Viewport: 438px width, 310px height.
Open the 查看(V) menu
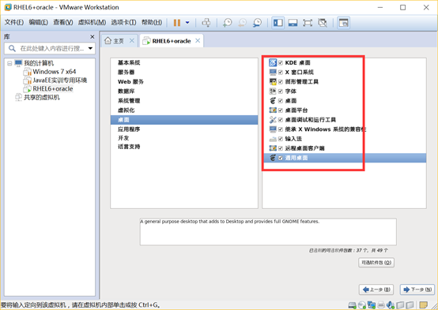point(63,22)
